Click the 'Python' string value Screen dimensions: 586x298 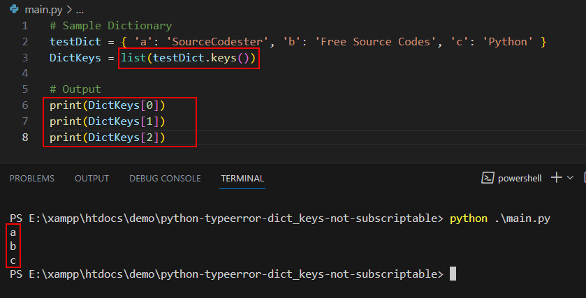click(x=507, y=41)
